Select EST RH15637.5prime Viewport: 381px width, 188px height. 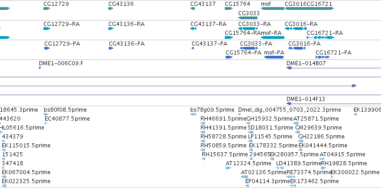point(225,155)
